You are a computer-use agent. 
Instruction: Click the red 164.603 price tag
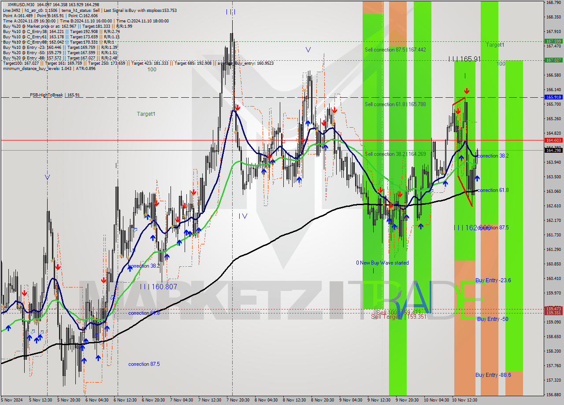click(553, 140)
